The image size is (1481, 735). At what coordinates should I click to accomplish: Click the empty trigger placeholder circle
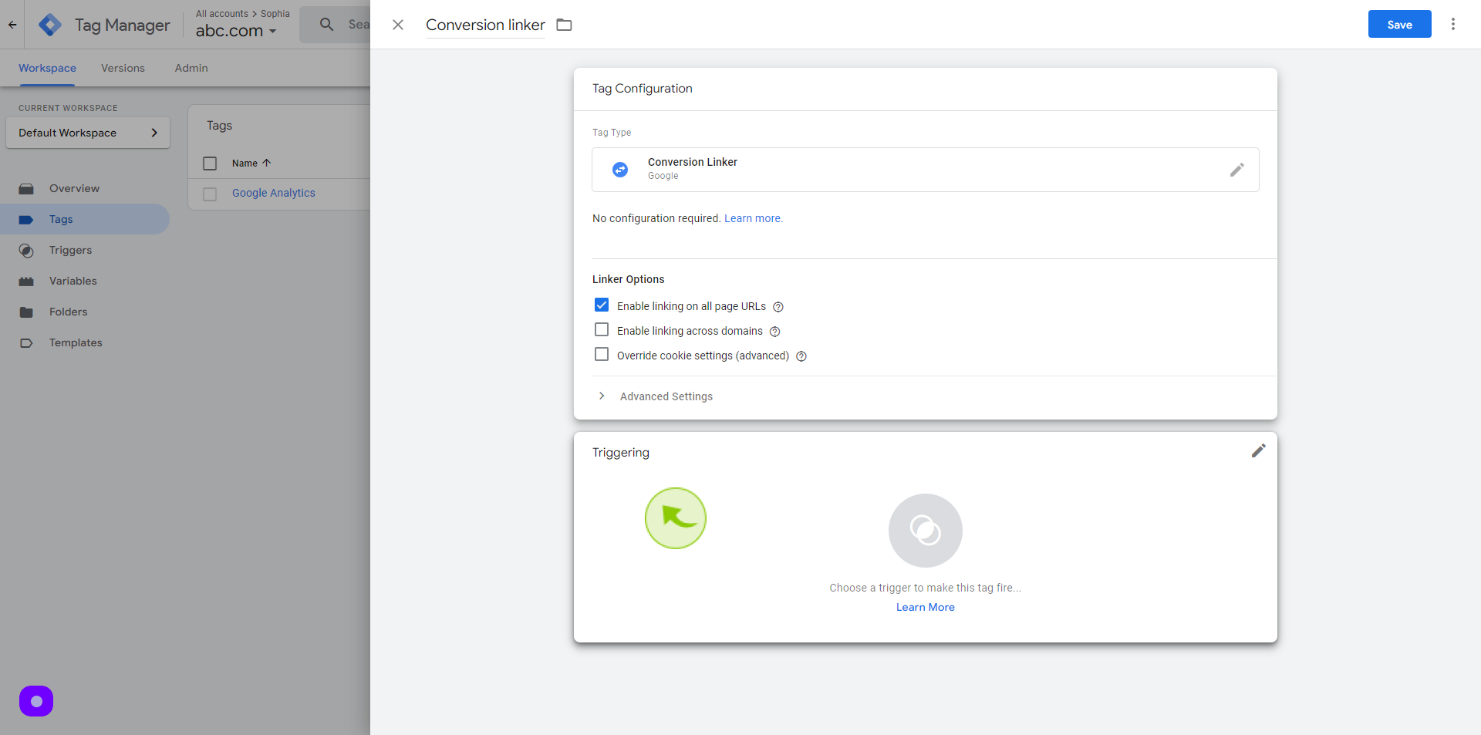click(926, 531)
